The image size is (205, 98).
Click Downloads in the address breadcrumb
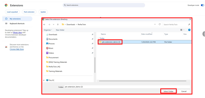(71, 24)
